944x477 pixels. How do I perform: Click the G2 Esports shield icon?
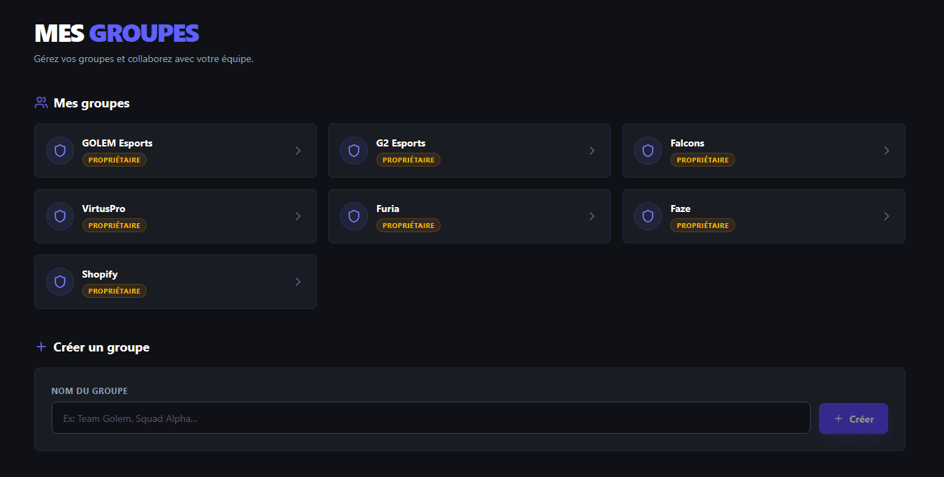(x=354, y=150)
